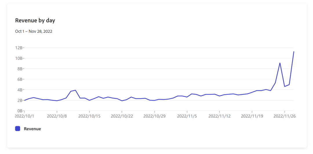Viewport: 313px width, 154px height.
Task: Select the Revenue legend label
Action: tap(32, 129)
